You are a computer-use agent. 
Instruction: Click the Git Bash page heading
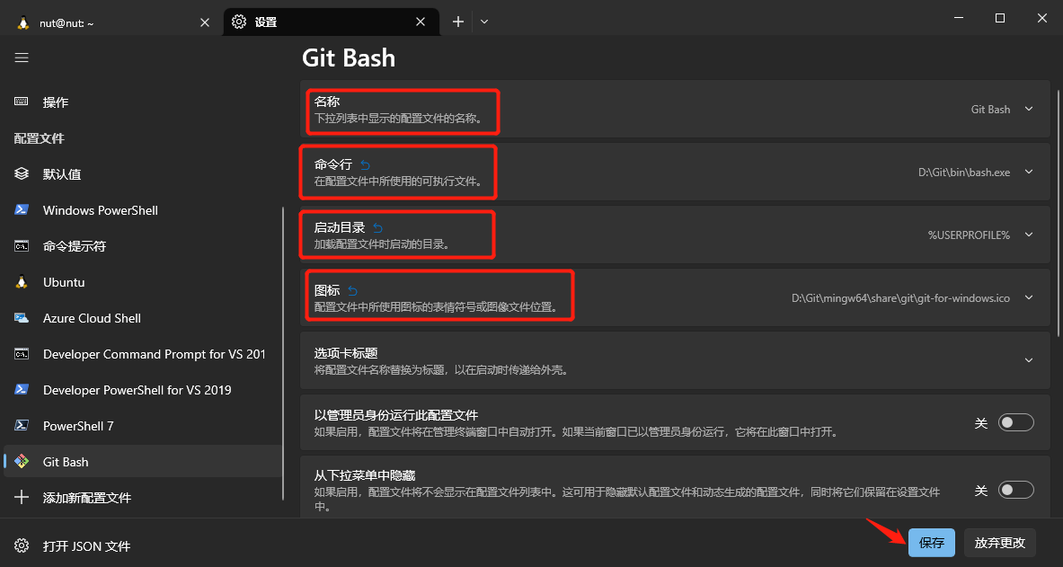tap(349, 58)
